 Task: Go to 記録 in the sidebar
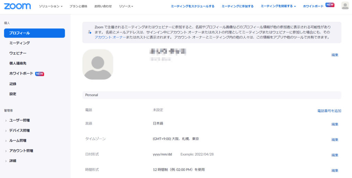click(x=13, y=84)
